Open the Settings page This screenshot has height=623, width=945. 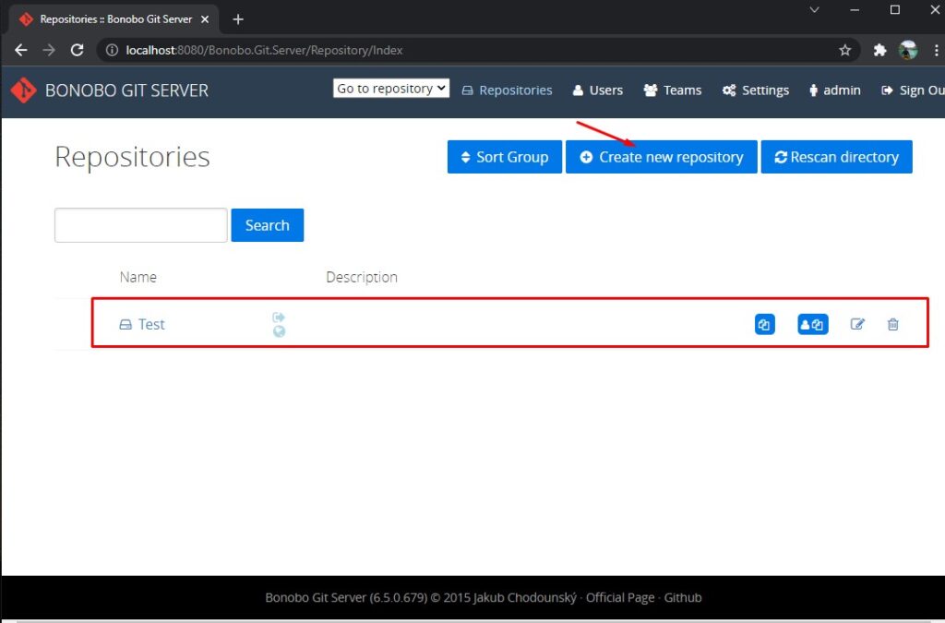click(756, 90)
